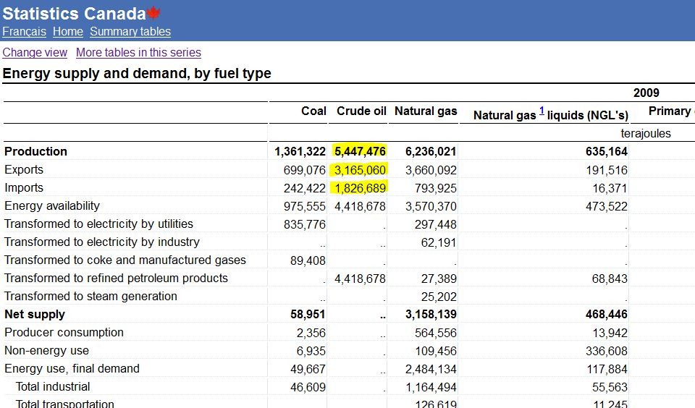The image size is (695, 408).
Task: Open footnote 1 beside Natural gas liquids
Action: pyautogui.click(x=542, y=111)
